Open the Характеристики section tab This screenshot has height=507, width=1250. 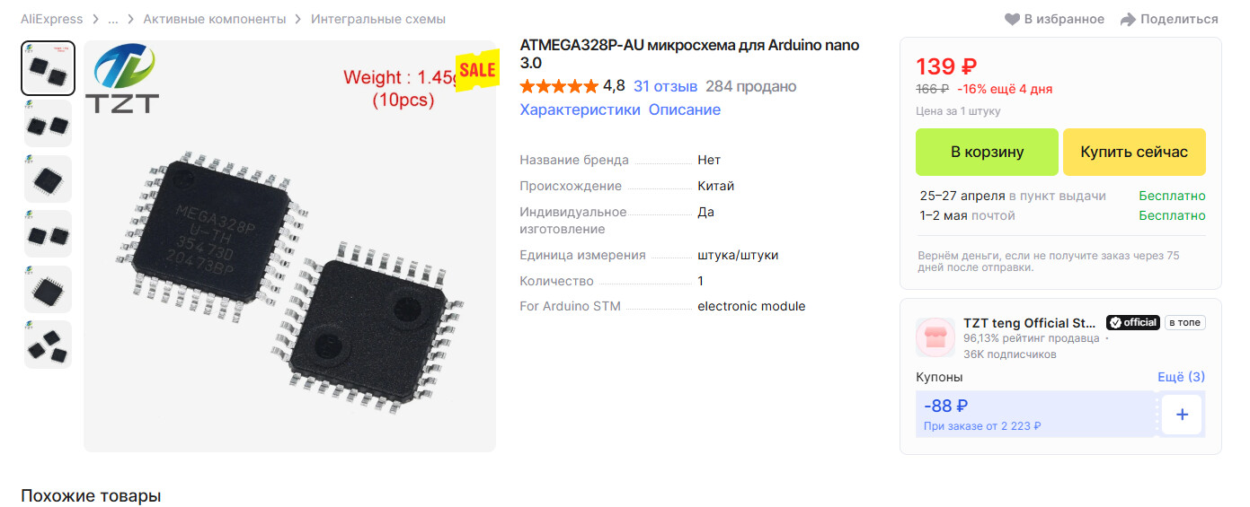580,109
